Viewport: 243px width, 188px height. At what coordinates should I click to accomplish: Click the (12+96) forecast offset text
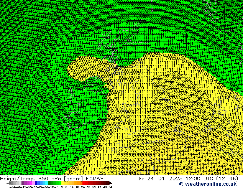click(227, 179)
